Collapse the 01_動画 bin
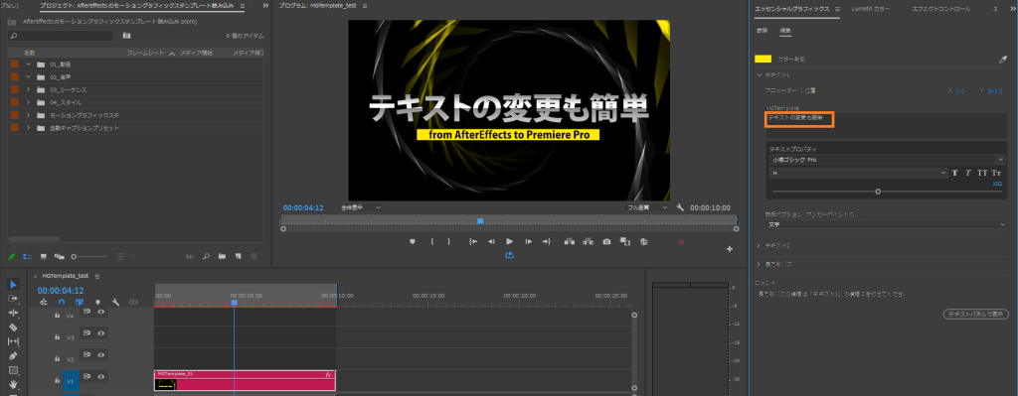This screenshot has height=396, width=1018. (28, 65)
